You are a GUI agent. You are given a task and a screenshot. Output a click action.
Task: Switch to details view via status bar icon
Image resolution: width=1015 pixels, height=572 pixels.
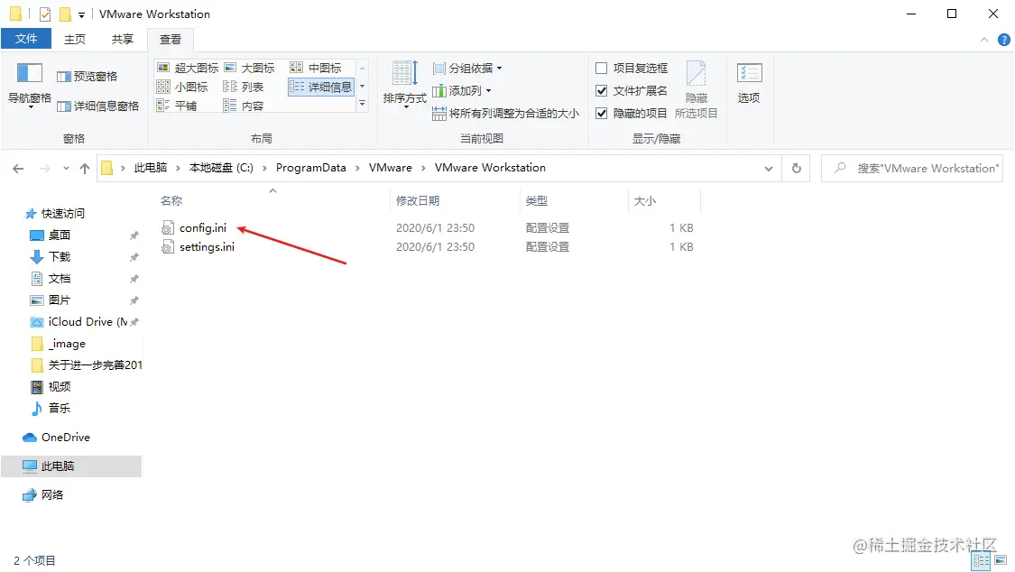coord(982,561)
